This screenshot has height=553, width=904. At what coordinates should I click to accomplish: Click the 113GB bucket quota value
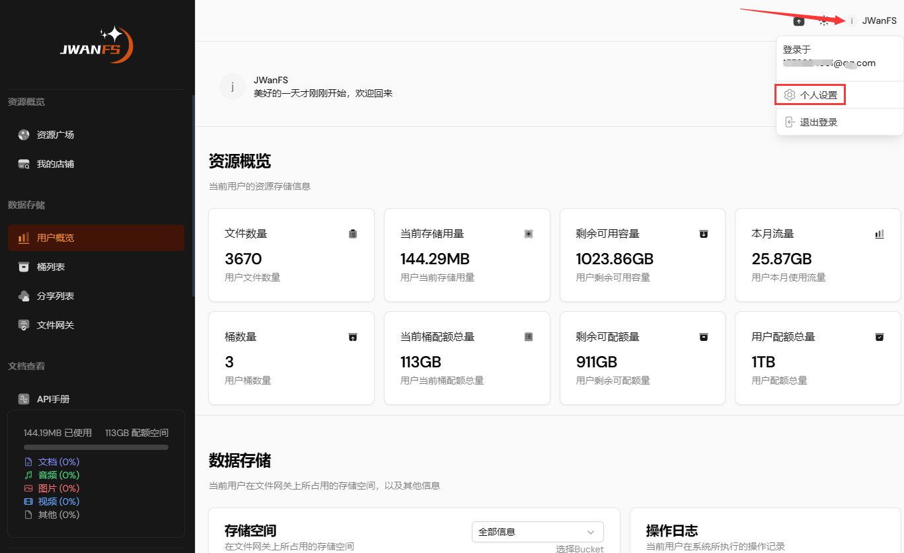tap(421, 362)
